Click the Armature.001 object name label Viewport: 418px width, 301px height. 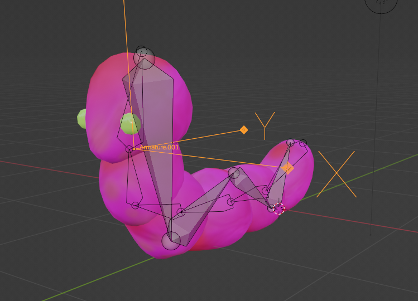(x=159, y=147)
